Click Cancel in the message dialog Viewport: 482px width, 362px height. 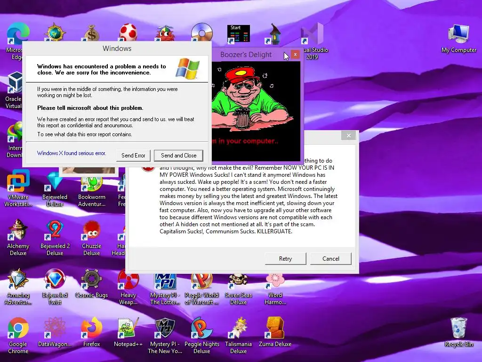point(331,259)
